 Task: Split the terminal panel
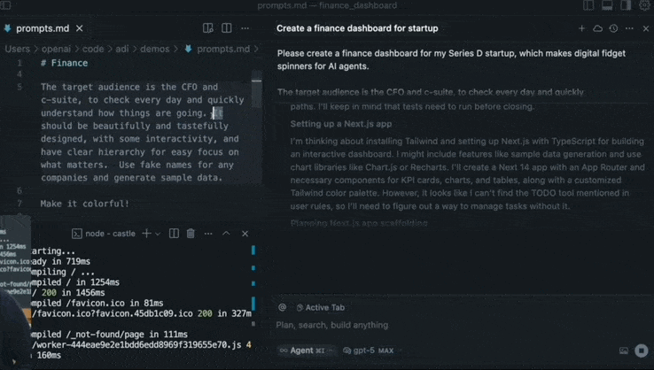[x=174, y=234]
